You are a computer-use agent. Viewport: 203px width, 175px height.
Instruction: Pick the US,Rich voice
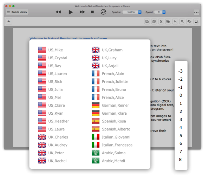pos(50,82)
